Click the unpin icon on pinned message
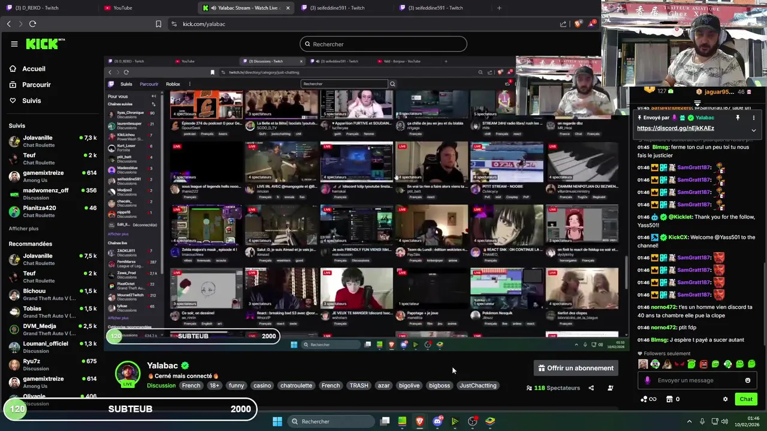This screenshot has height=431, width=767. [738, 118]
